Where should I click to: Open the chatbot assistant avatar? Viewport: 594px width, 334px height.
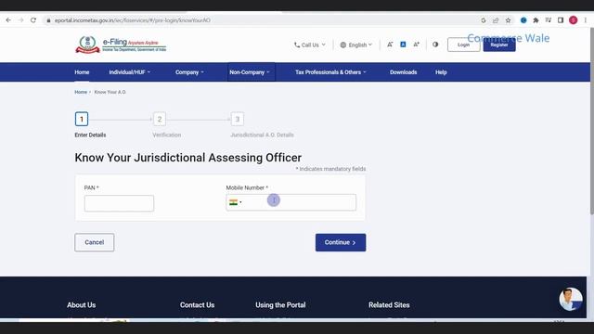(x=571, y=299)
